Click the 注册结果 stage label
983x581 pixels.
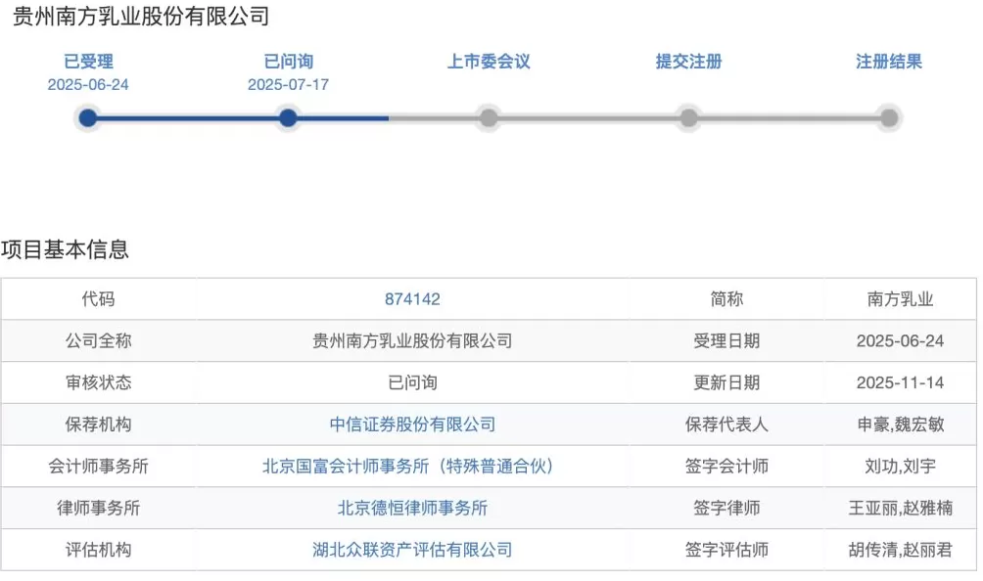889,61
